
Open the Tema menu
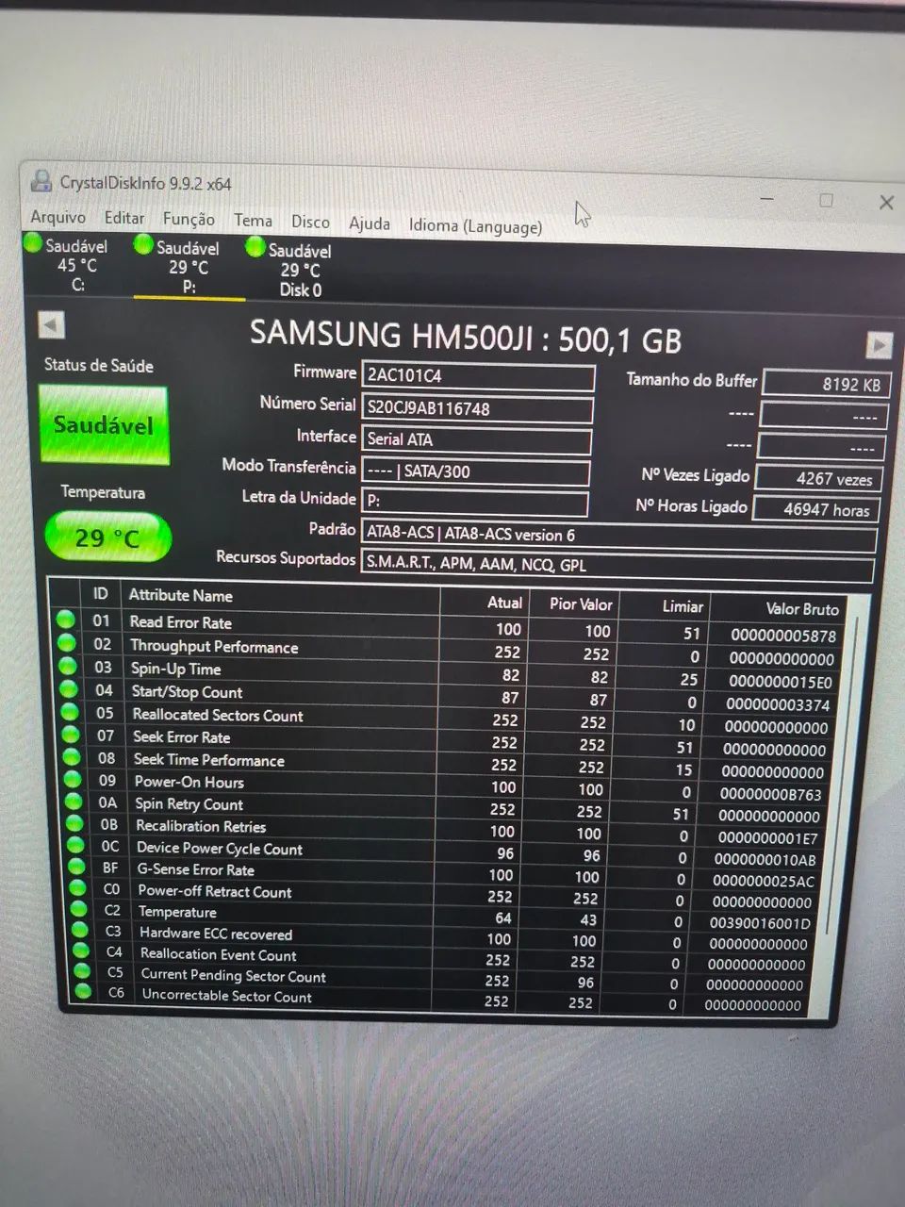click(253, 221)
